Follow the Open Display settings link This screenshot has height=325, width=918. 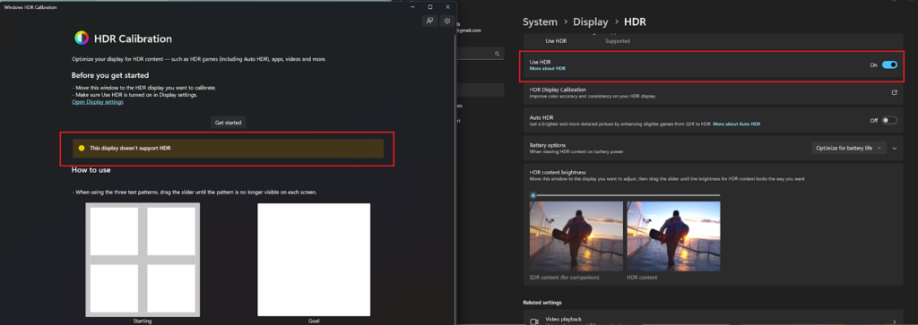point(98,102)
